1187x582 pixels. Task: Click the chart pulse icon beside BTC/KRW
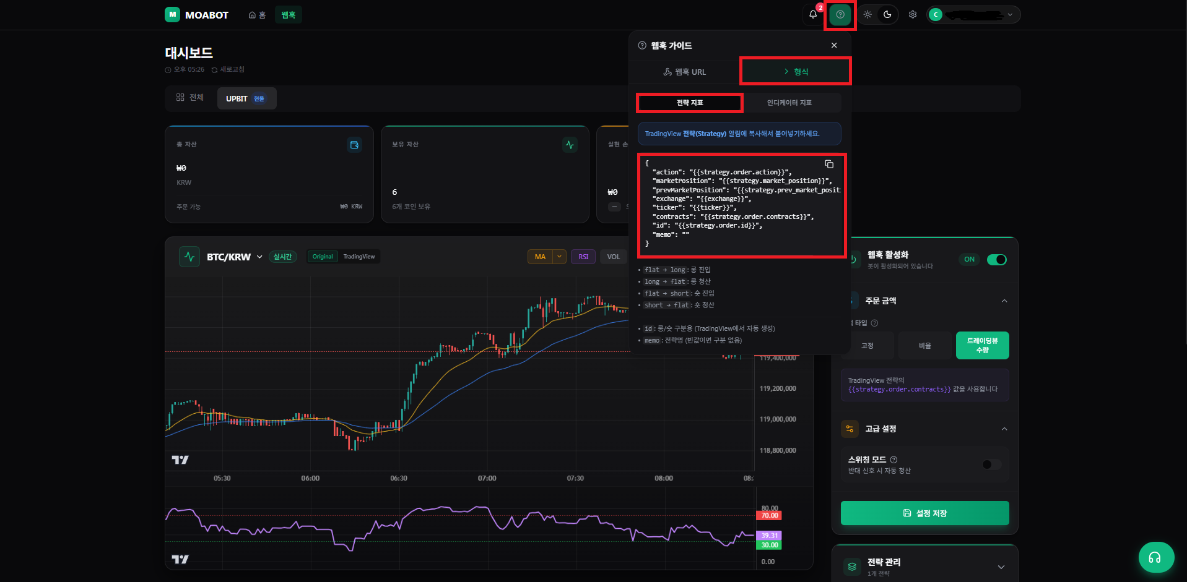pos(189,257)
